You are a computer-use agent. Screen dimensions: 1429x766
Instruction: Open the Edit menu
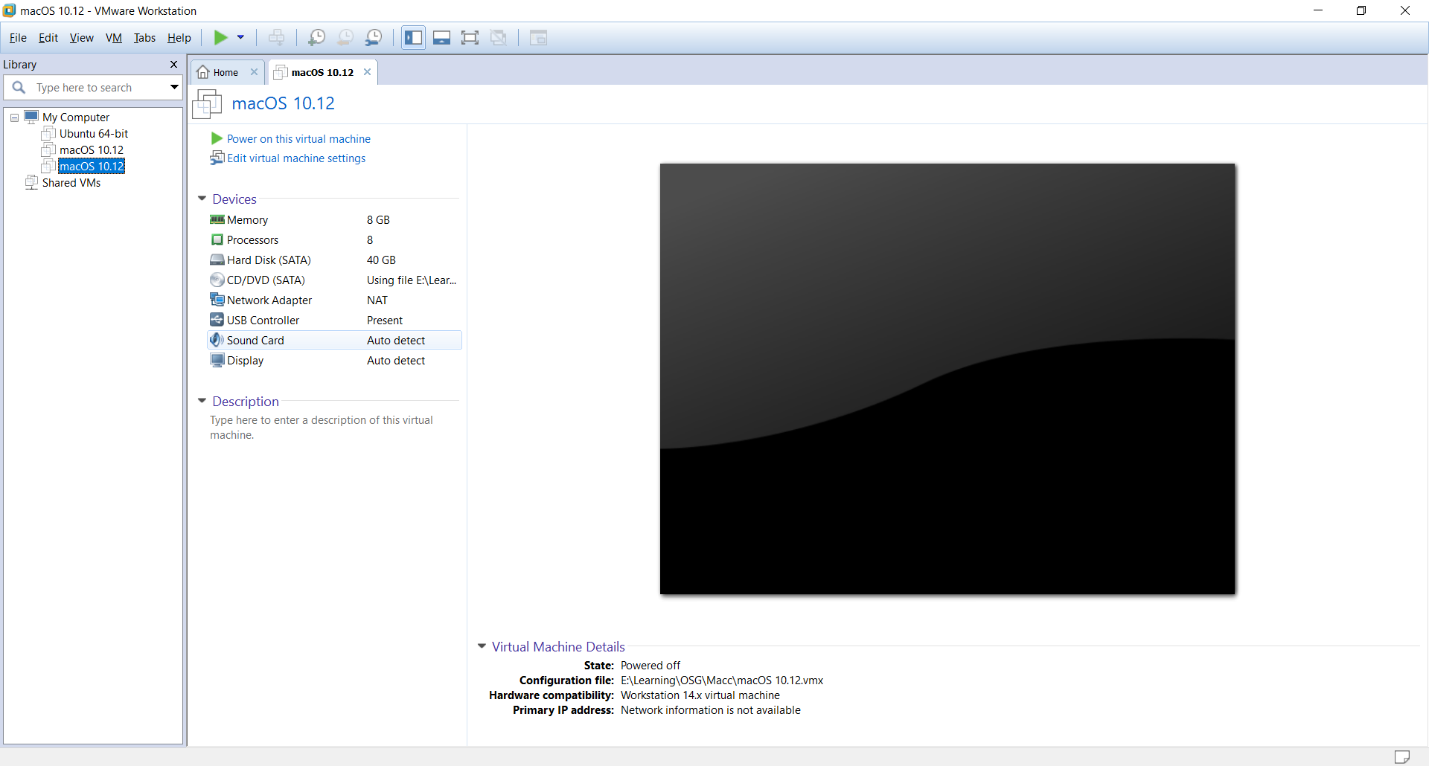48,38
